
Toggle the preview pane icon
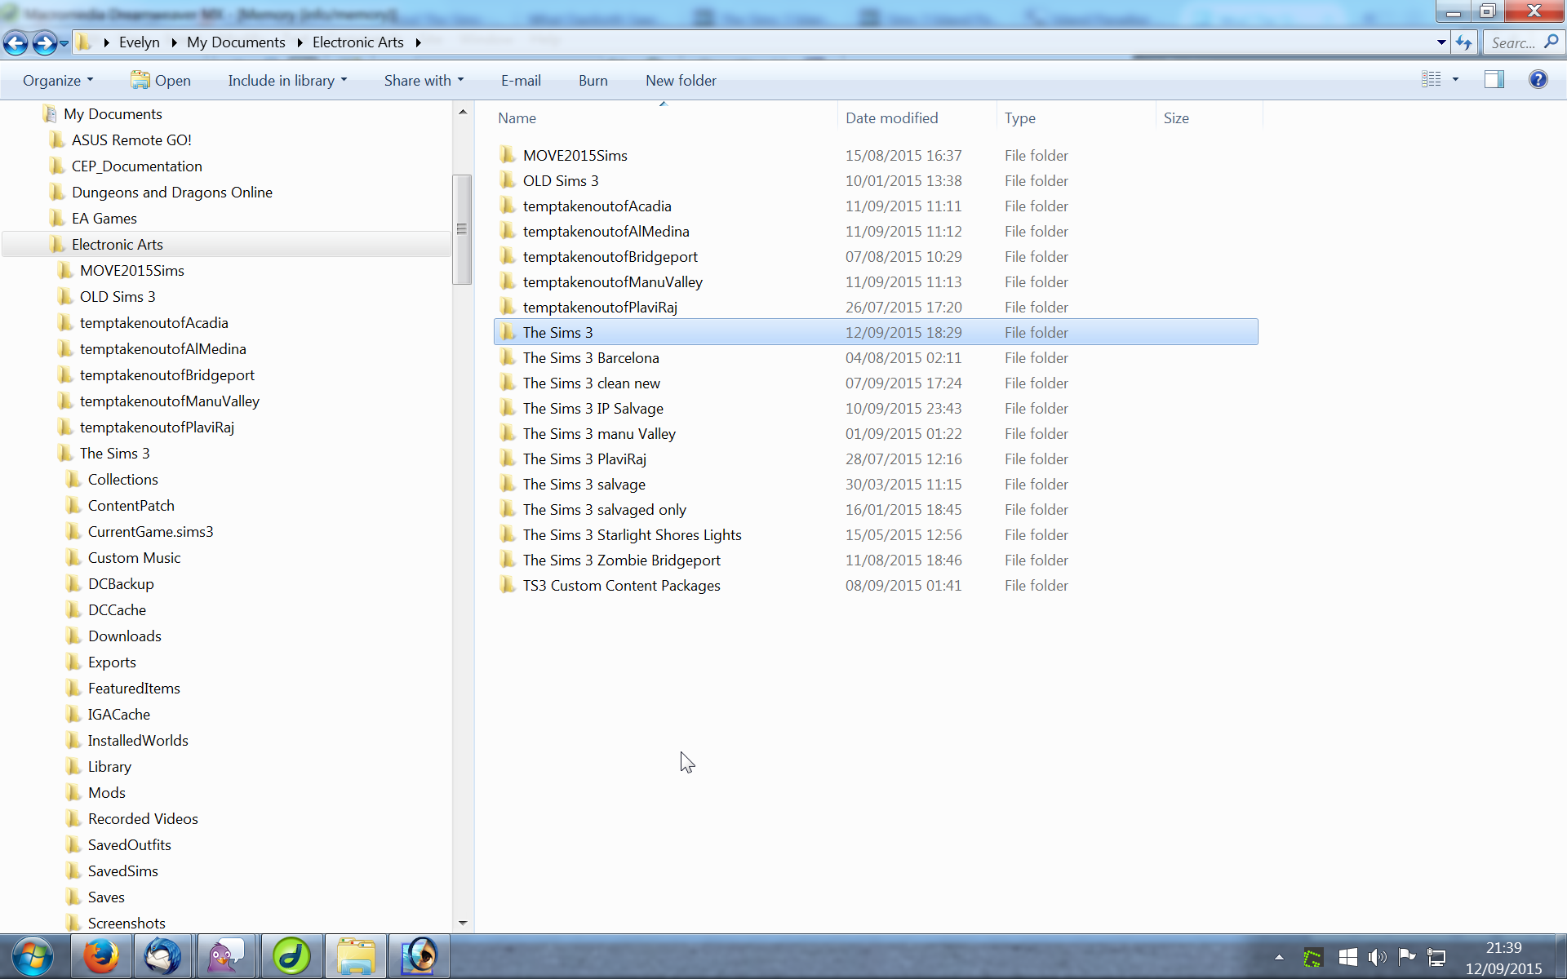1494,79
